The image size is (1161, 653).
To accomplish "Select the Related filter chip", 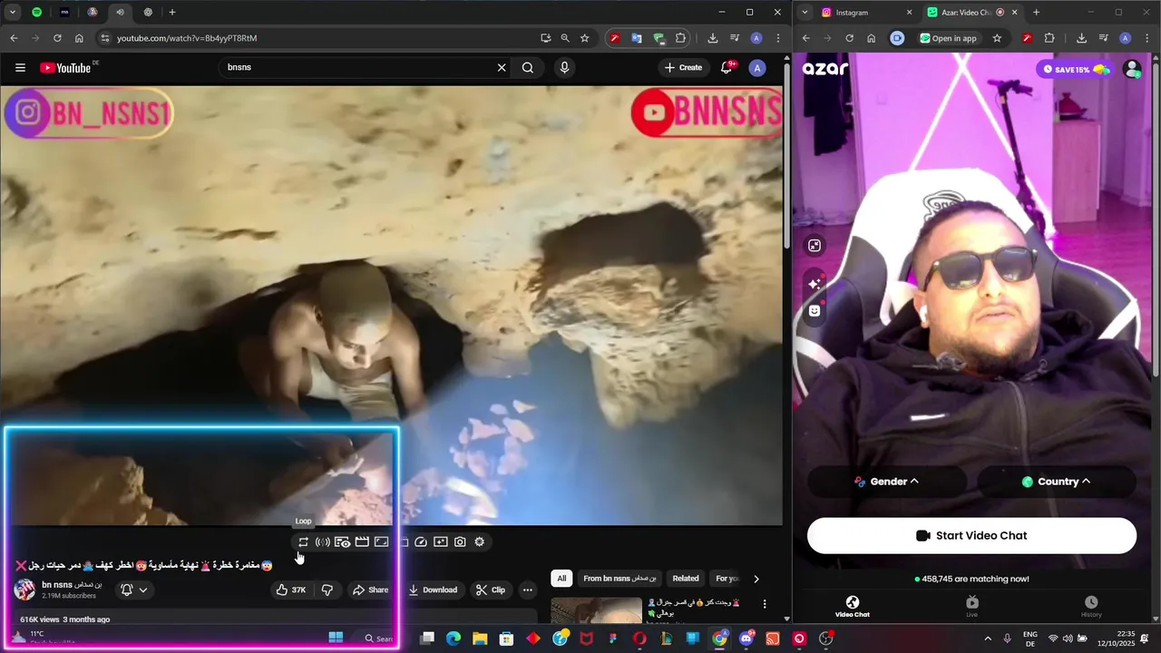I will click(686, 579).
